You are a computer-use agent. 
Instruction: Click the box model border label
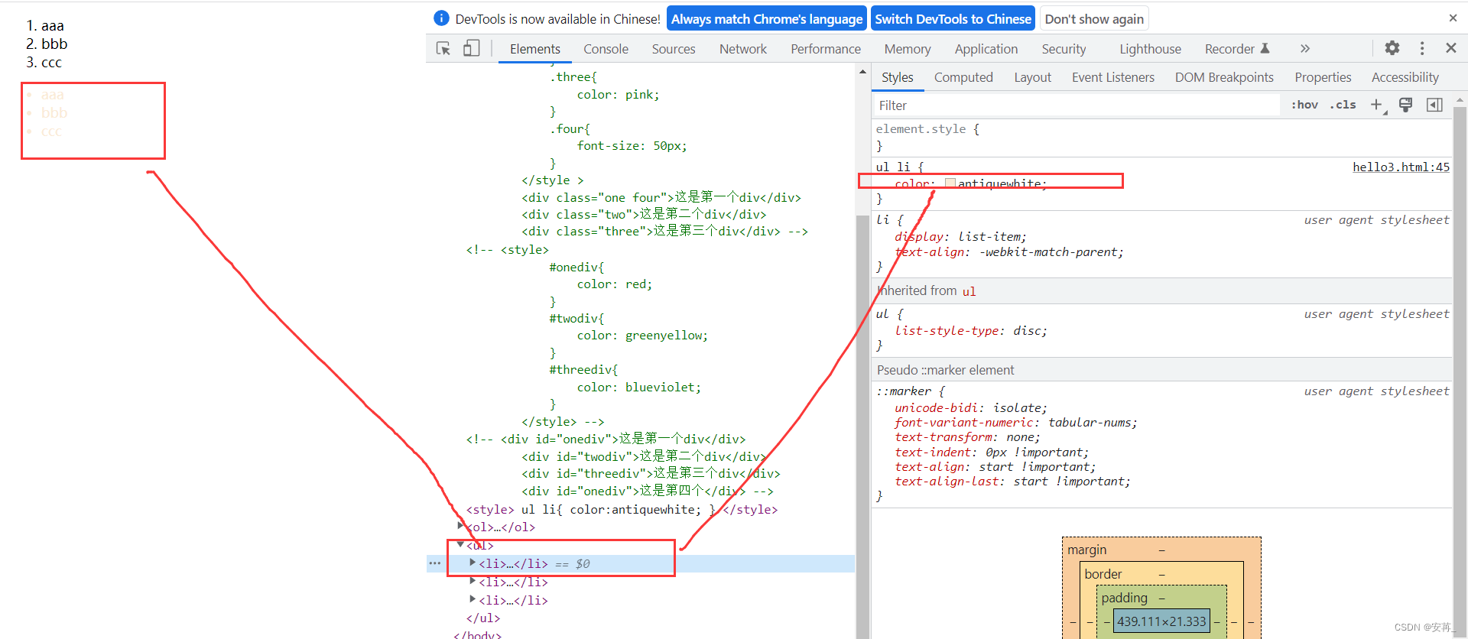pyautogui.click(x=1103, y=574)
